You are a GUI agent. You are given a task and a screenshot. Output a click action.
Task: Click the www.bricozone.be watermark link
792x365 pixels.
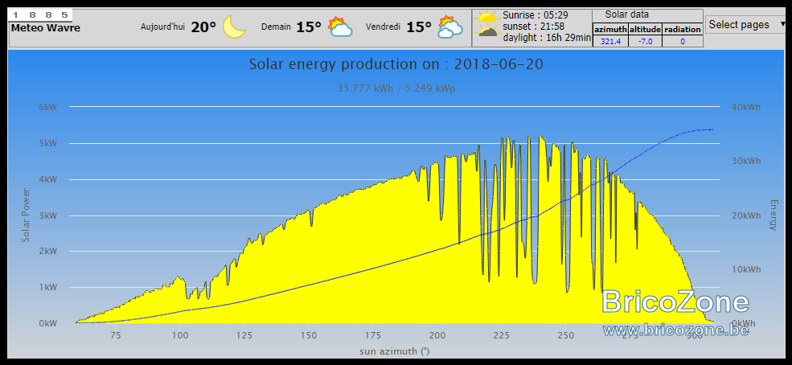pos(675,330)
